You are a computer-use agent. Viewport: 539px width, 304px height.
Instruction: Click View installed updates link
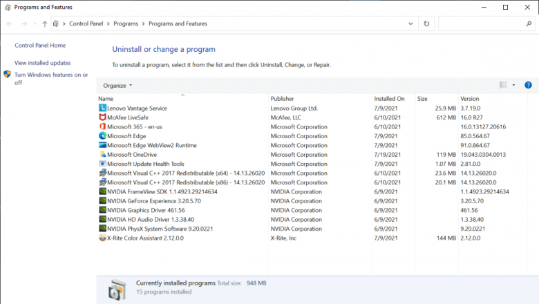tap(42, 63)
